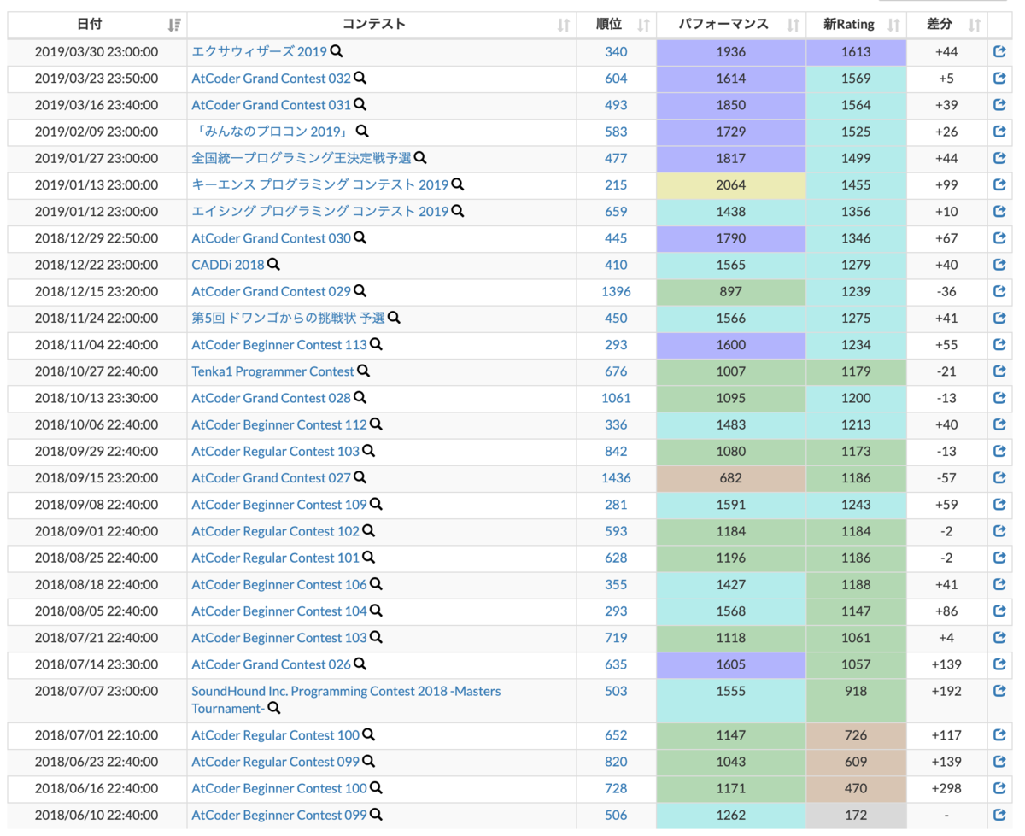Image resolution: width=1025 pixels, height=836 pixels.
Task: Click performance cell 682
Action: coord(731,478)
